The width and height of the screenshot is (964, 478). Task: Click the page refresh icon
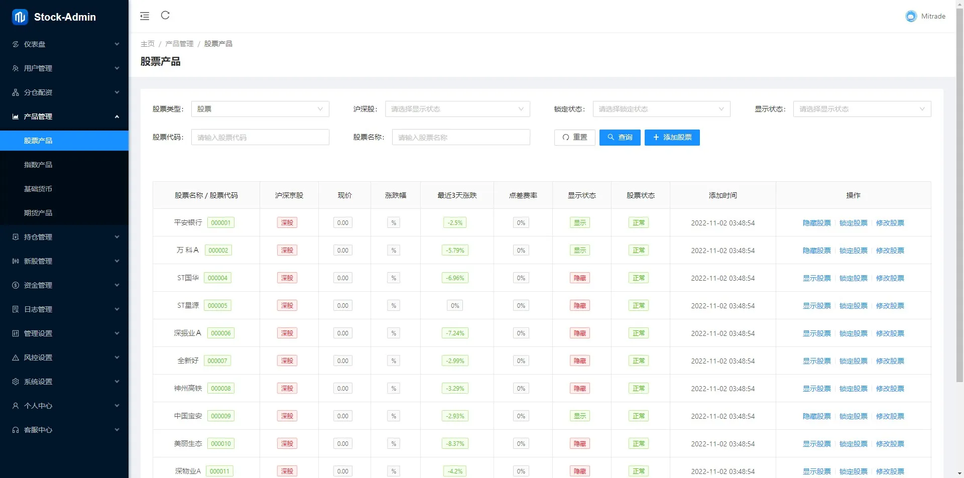165,16
